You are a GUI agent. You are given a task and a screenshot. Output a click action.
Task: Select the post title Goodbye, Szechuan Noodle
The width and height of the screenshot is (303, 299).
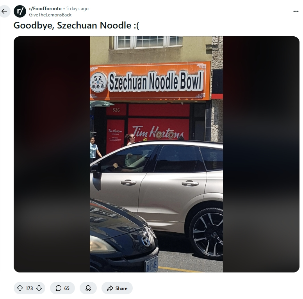coord(76,25)
